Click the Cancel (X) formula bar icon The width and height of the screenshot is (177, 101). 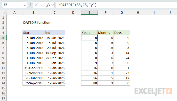tap(36, 5)
